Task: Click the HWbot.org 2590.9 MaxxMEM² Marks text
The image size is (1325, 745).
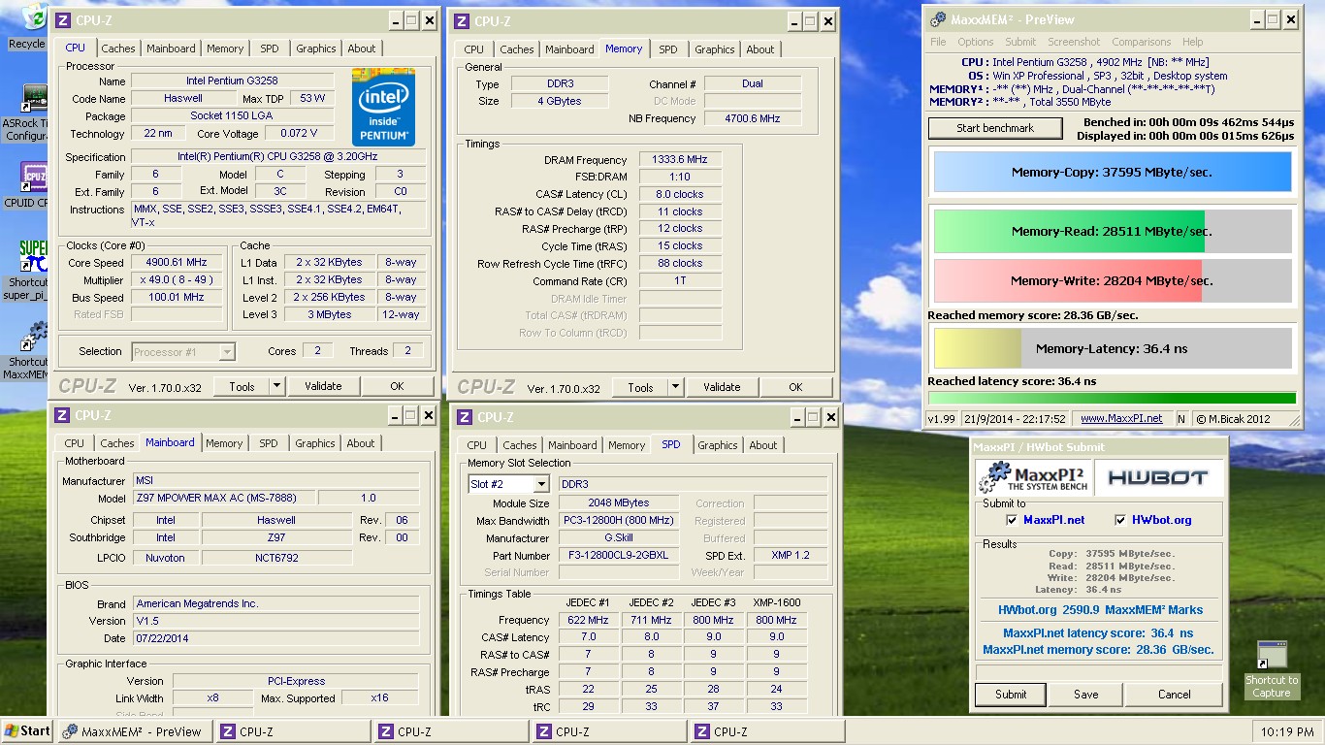Action: click(x=1100, y=610)
